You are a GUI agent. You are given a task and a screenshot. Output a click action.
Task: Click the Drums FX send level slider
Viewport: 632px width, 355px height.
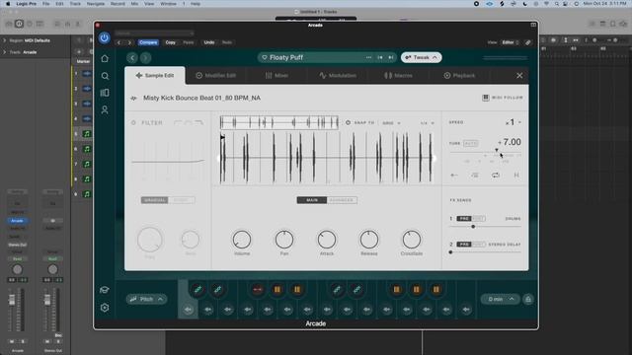(485, 227)
